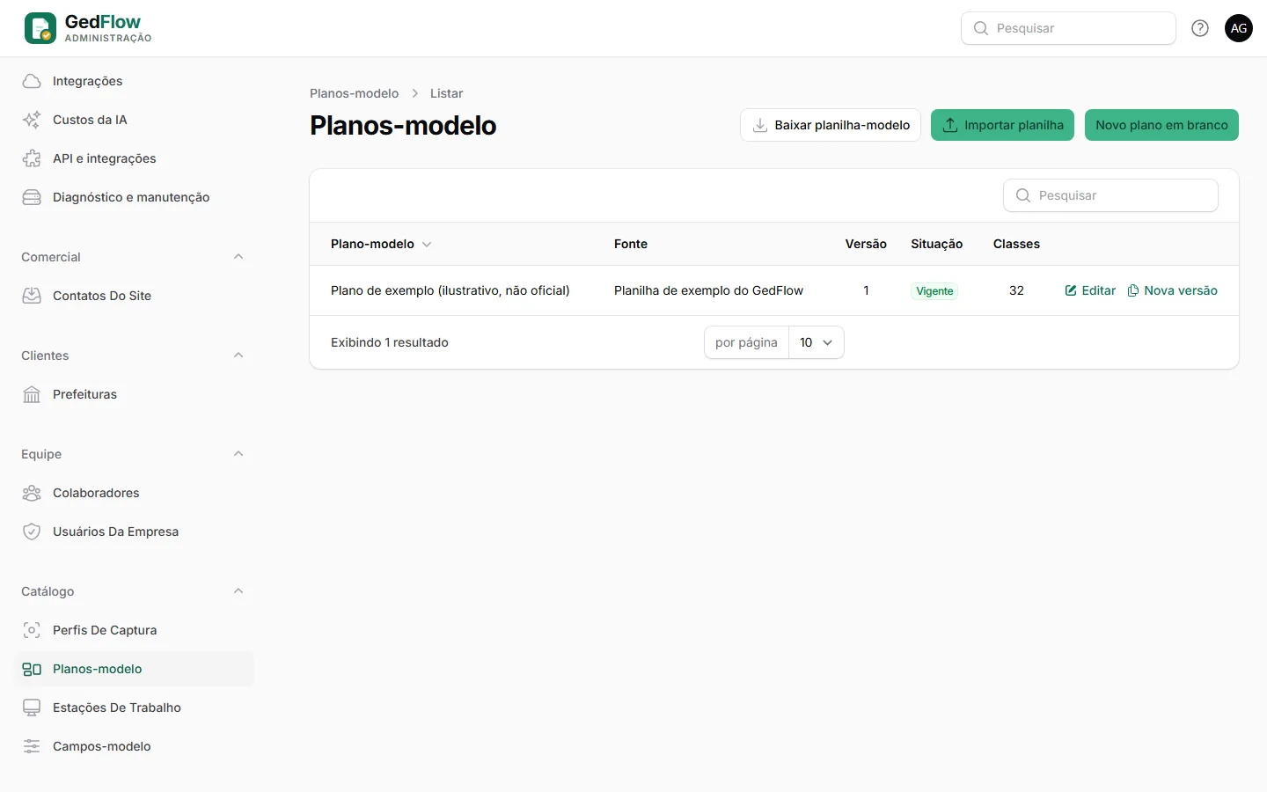Open the help question-mark icon

(1200, 28)
